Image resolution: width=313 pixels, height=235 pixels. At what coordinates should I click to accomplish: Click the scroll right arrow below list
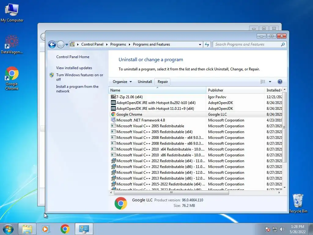(x=279, y=193)
